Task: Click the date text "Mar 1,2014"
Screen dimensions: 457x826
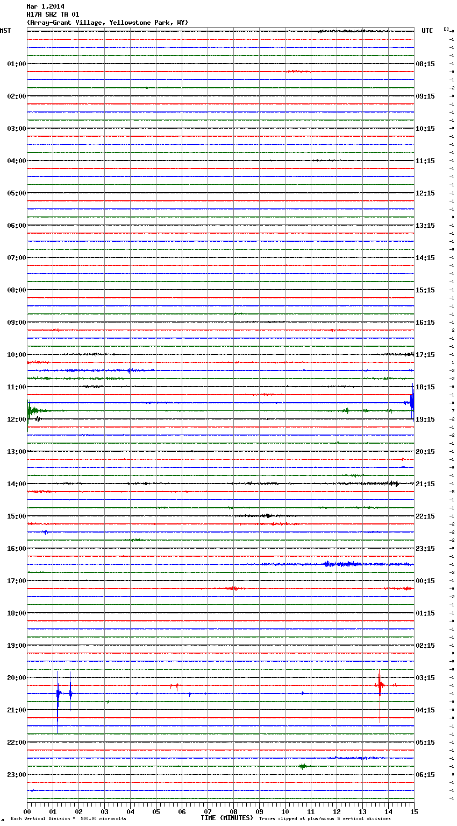Action: pyautogui.click(x=45, y=6)
